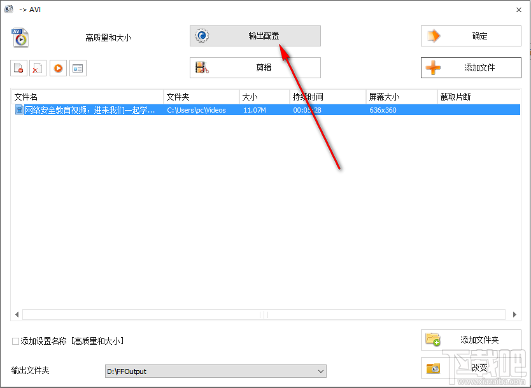Open the 剪辑 clip editor

(x=255, y=67)
